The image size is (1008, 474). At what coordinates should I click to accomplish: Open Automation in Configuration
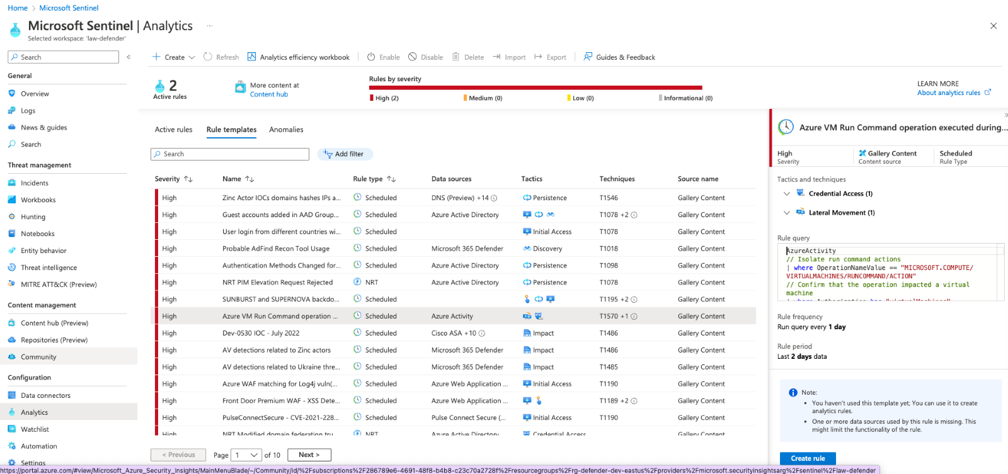point(38,447)
